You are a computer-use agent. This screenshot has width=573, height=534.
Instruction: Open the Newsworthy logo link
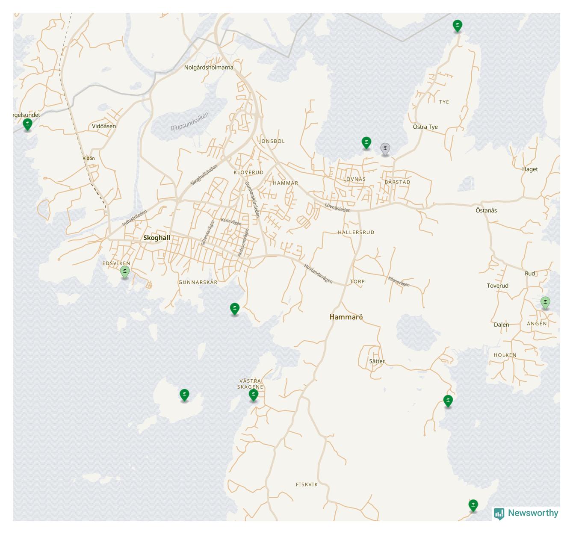point(526,513)
